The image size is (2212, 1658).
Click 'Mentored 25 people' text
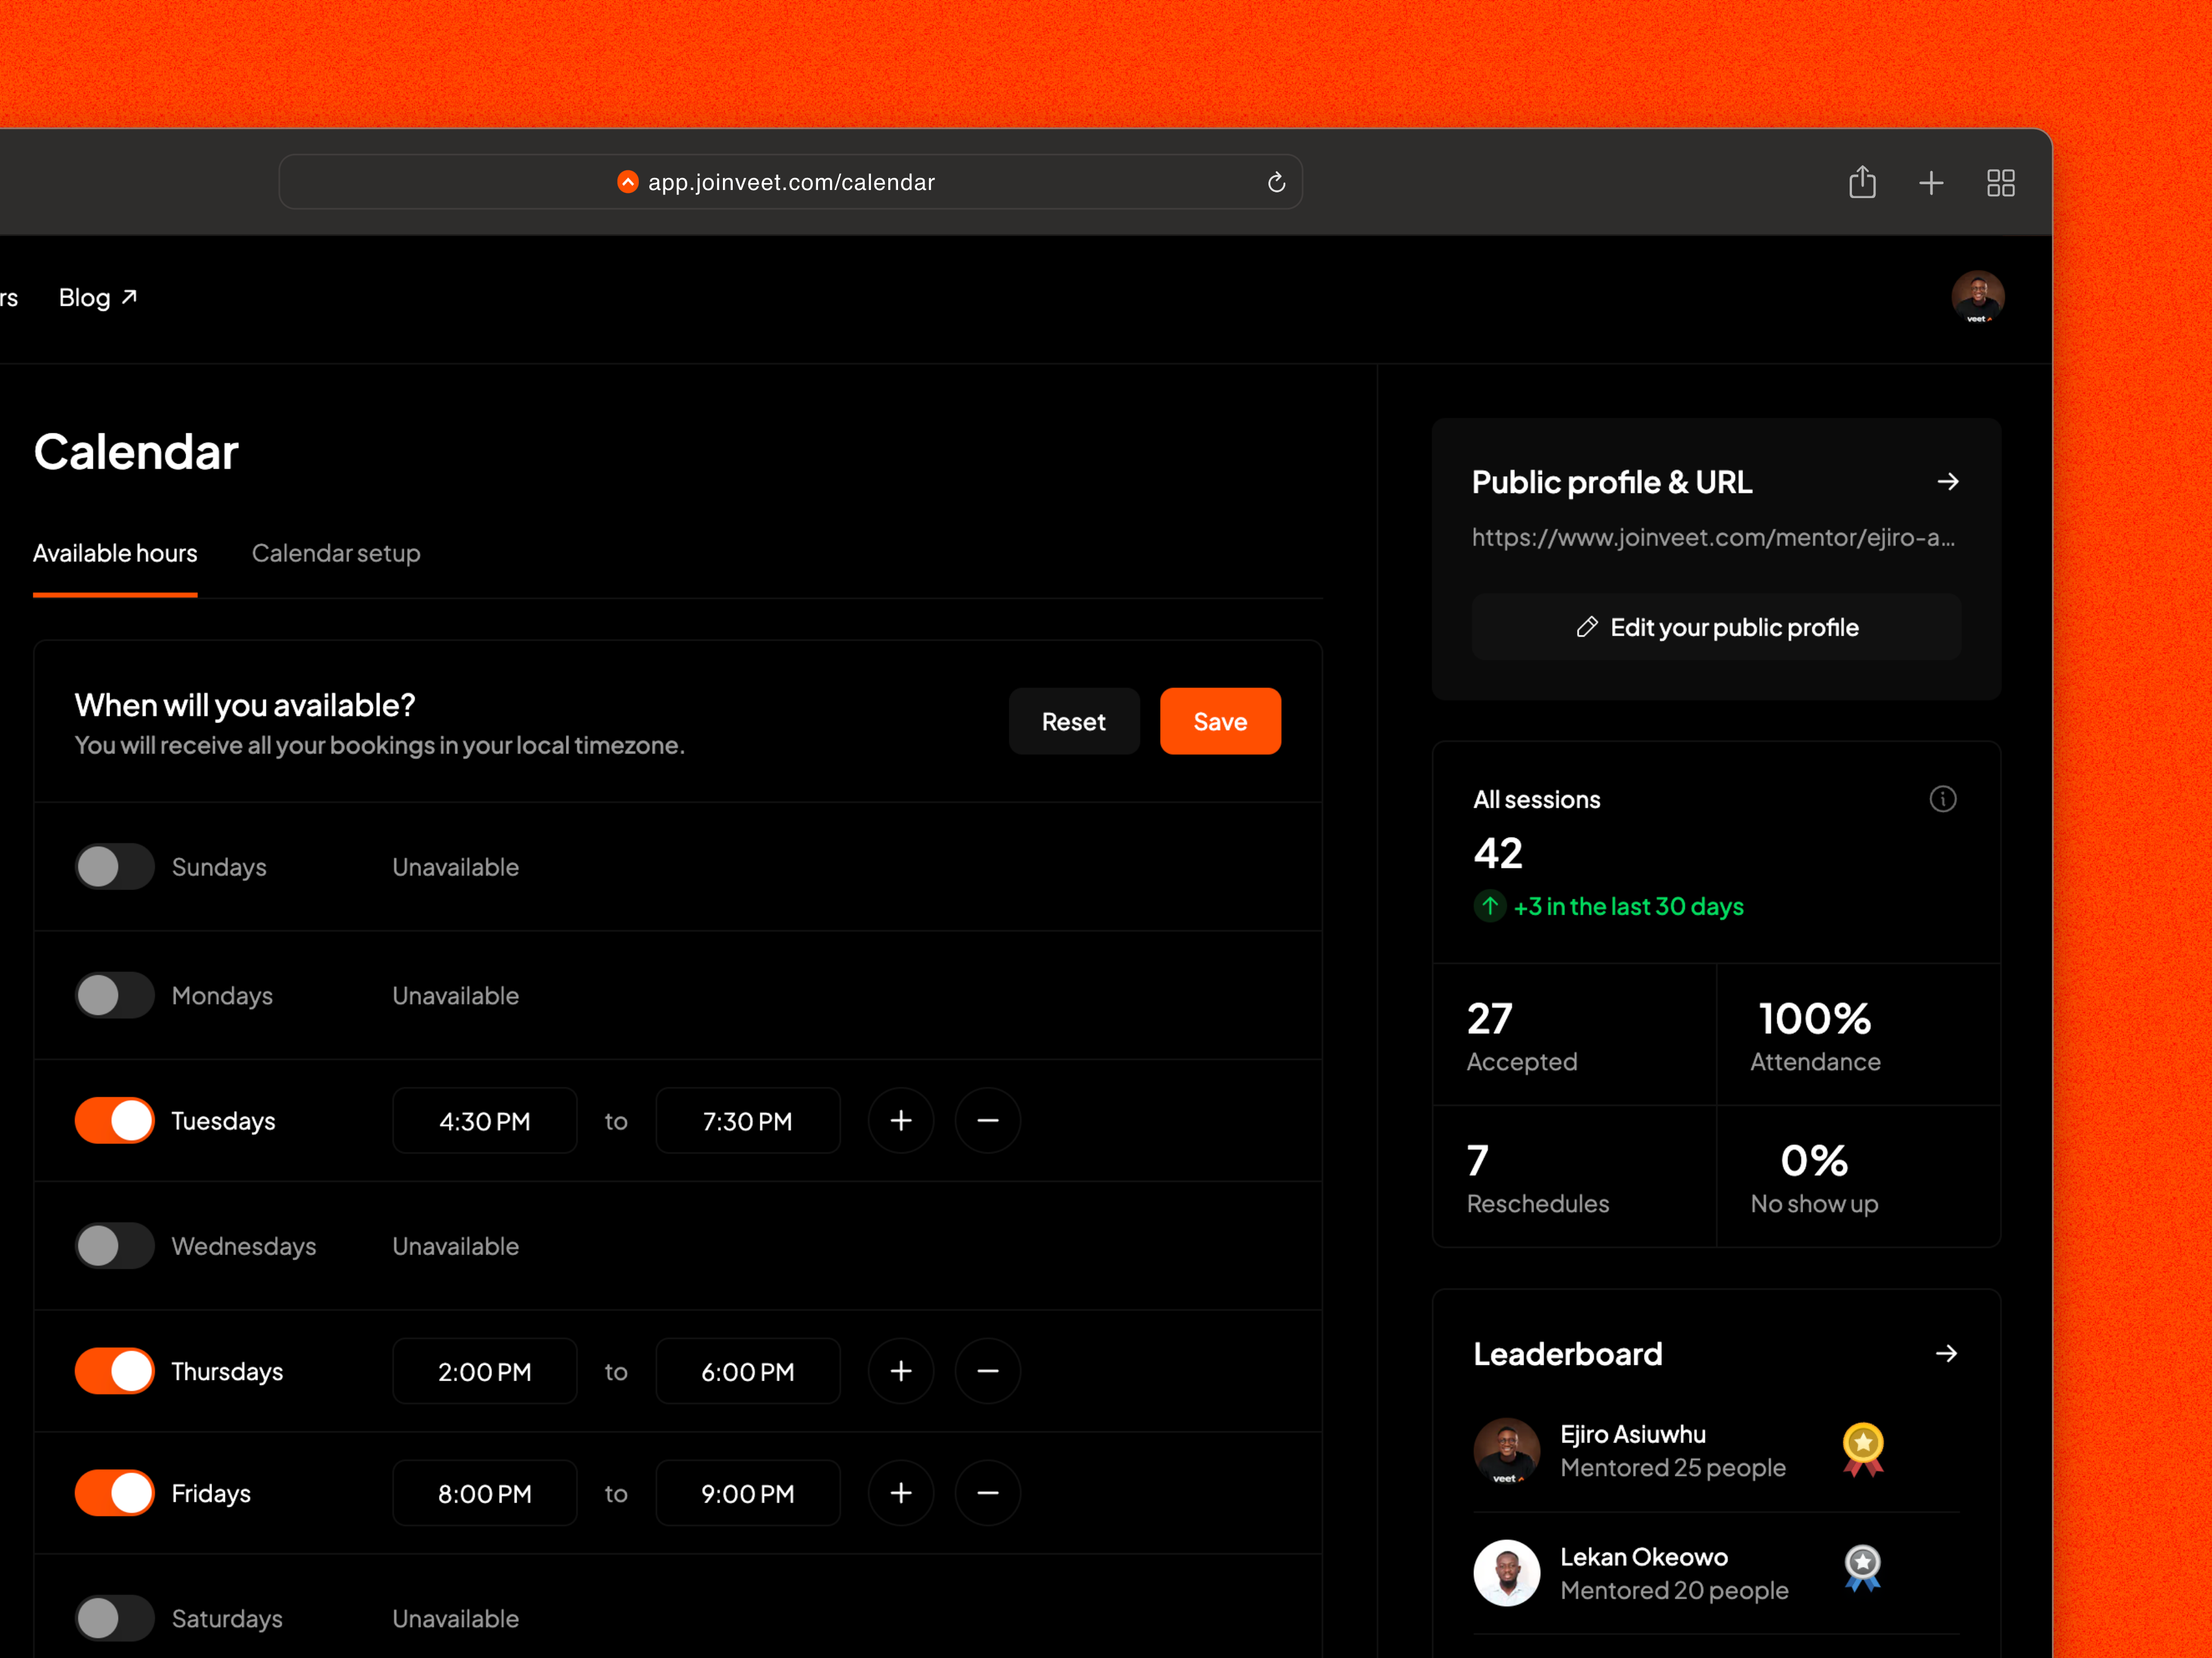pyautogui.click(x=1673, y=1467)
